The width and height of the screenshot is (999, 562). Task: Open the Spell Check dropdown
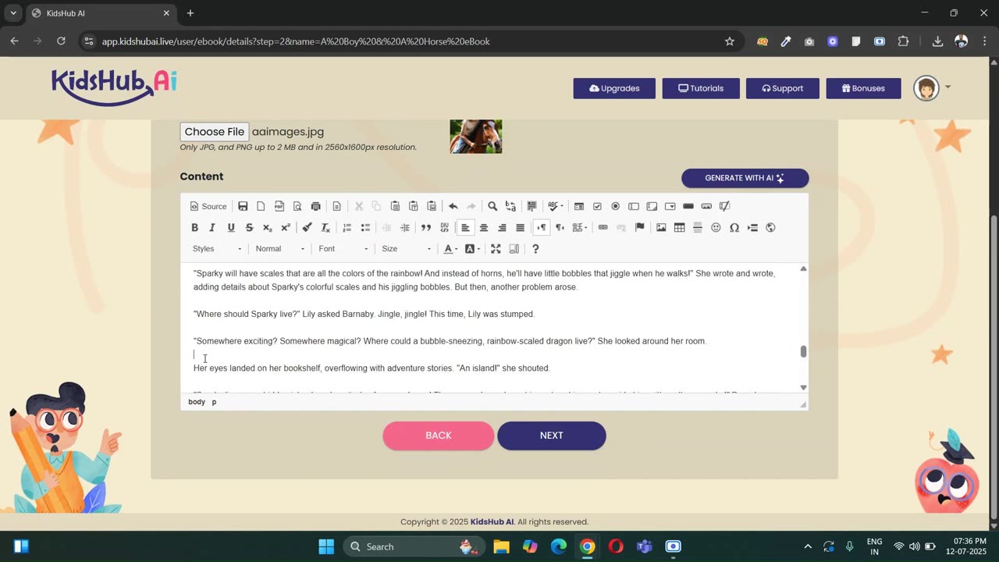556,206
